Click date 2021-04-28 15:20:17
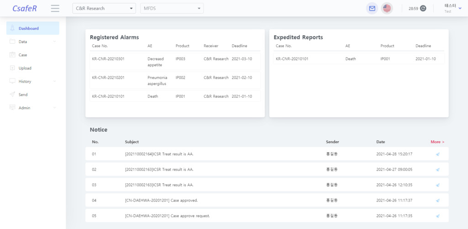The width and height of the screenshot is (468, 229). 394,154
